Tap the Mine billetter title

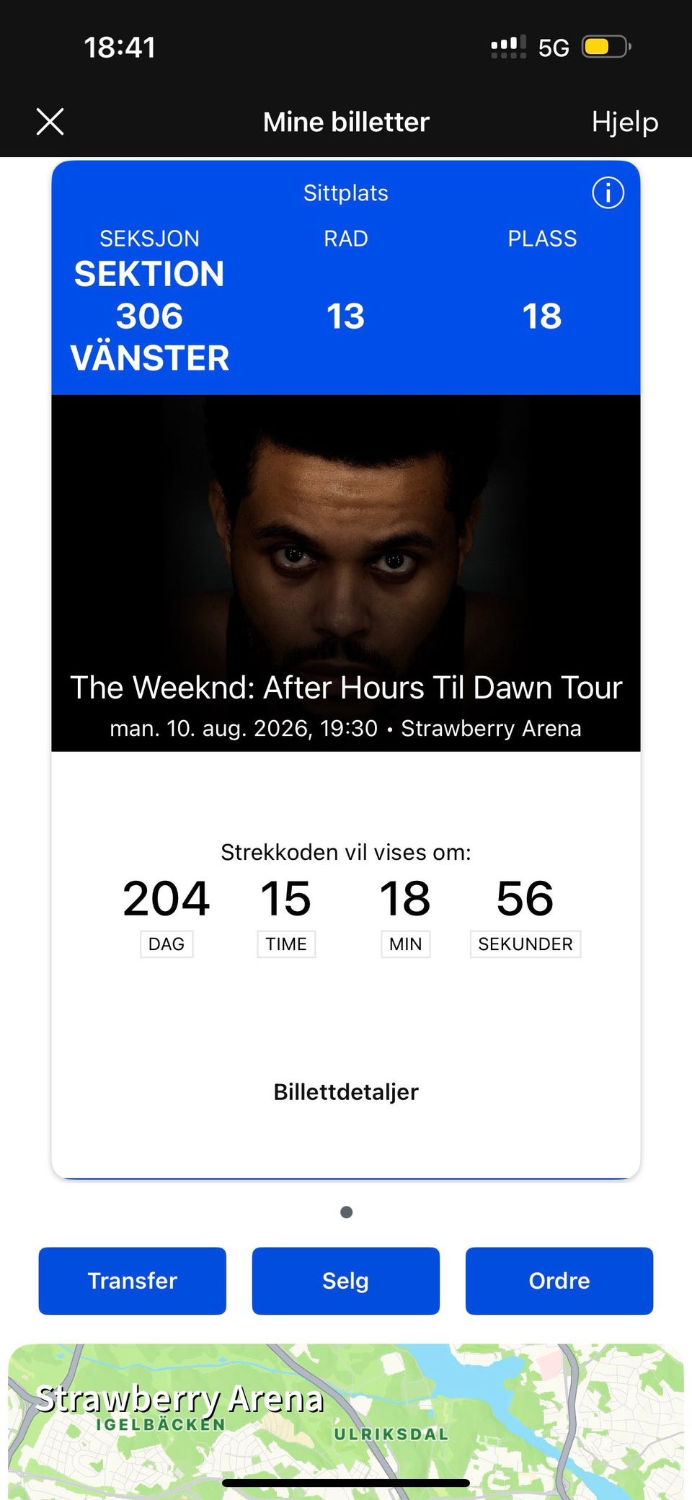click(346, 122)
